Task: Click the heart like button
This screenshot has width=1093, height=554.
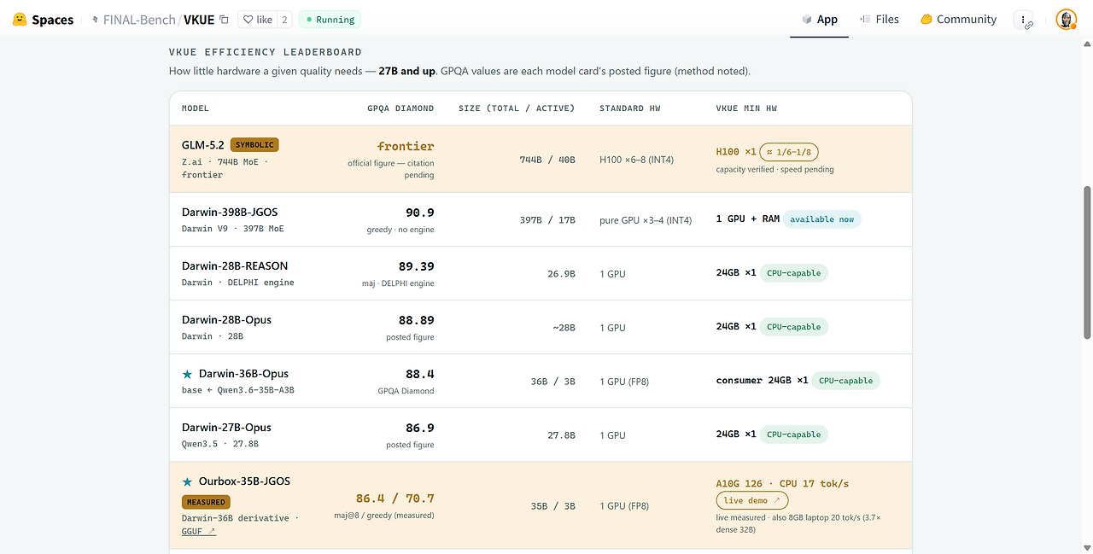Action: click(257, 20)
